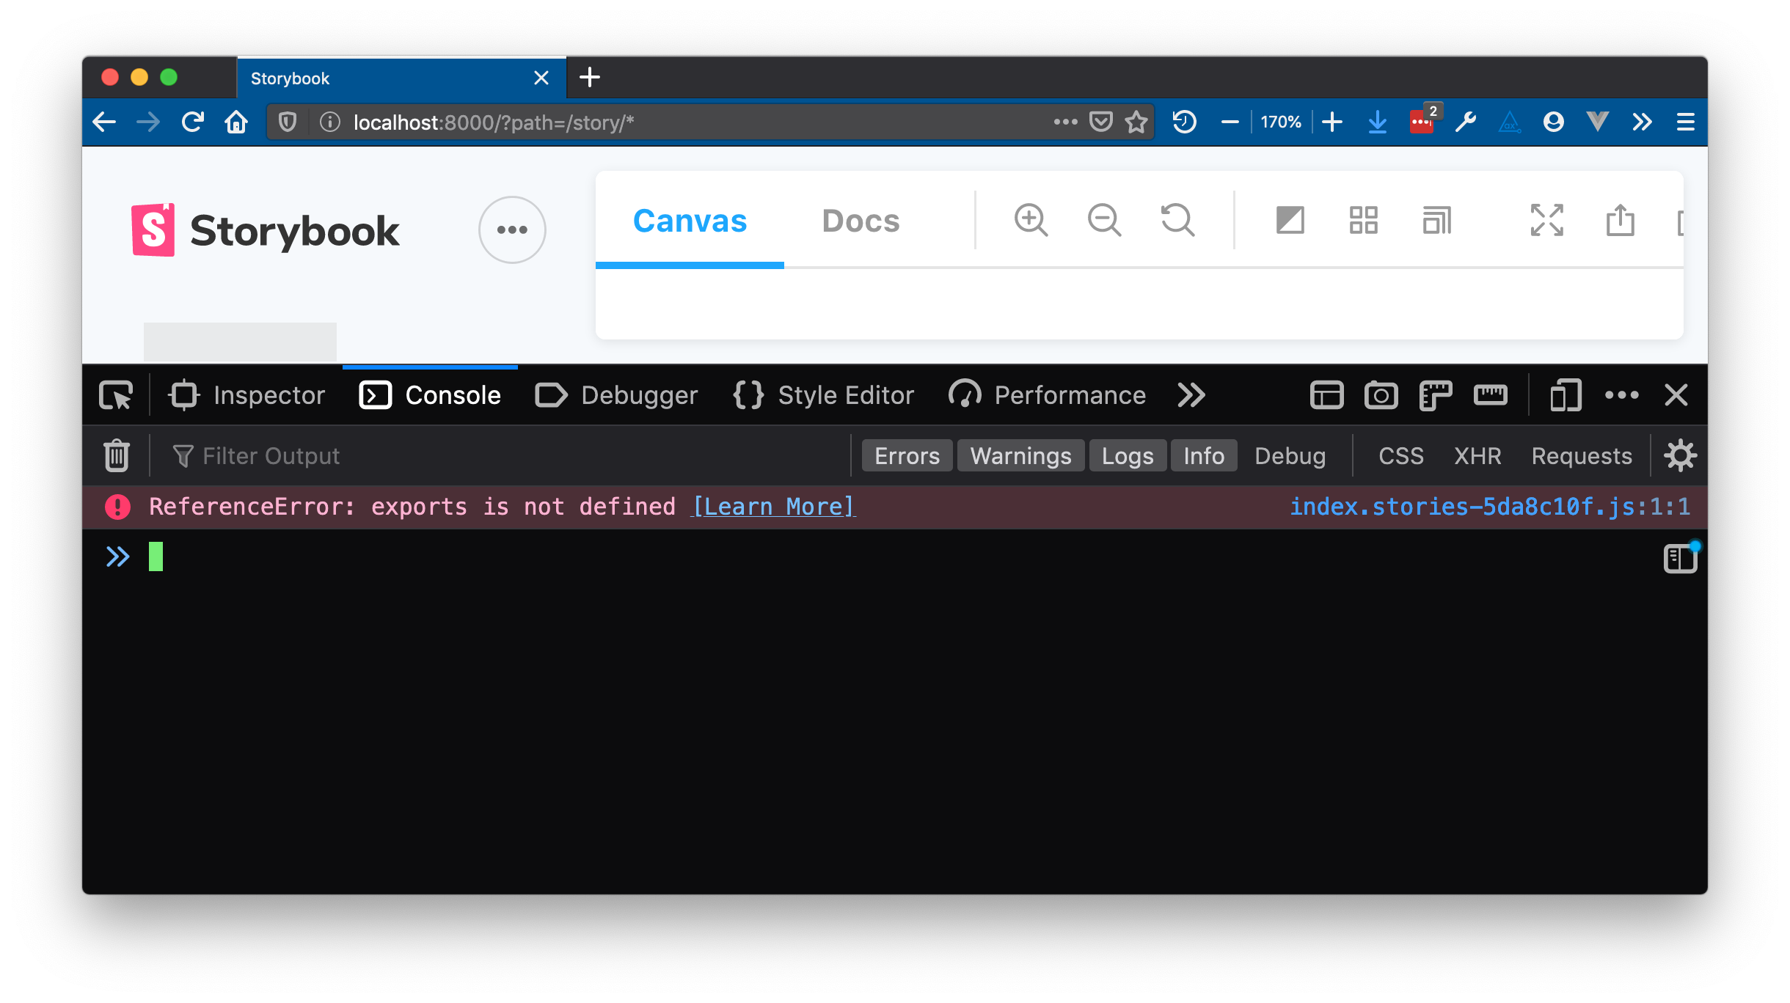Disable the Info console filter
The width and height of the screenshot is (1790, 1003).
tap(1203, 455)
